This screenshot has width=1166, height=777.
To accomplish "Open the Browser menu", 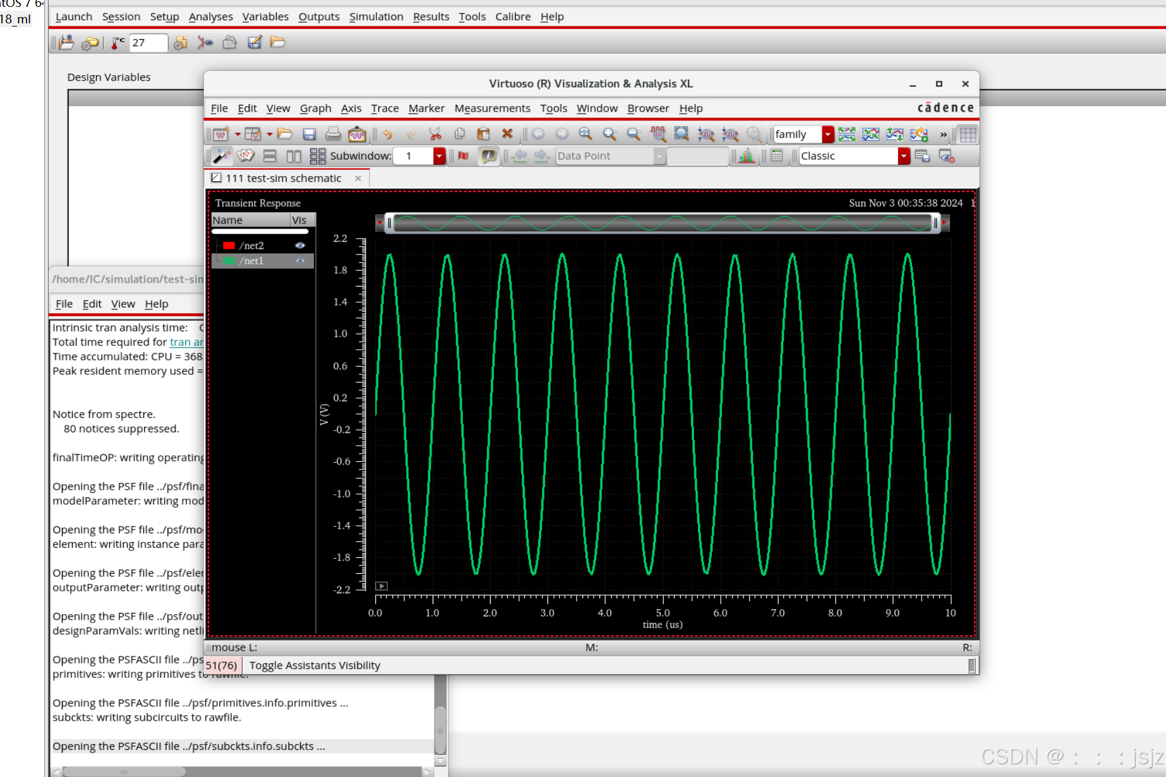I will (x=648, y=108).
